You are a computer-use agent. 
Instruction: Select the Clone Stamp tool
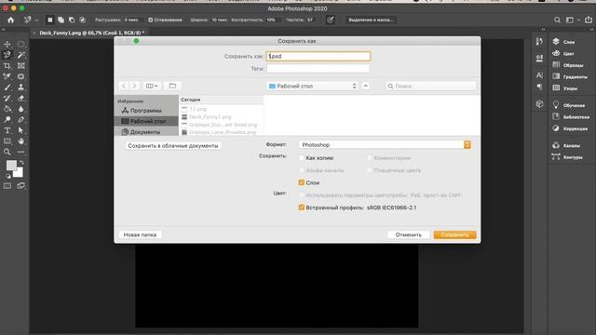tap(20, 87)
